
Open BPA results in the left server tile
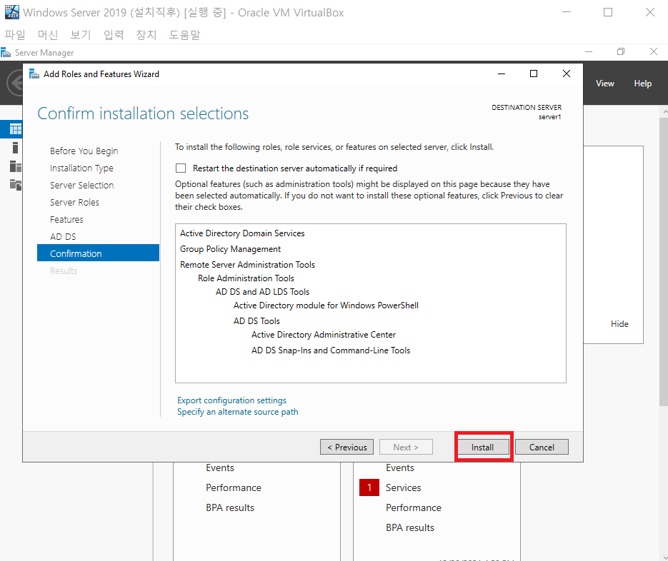click(x=230, y=507)
